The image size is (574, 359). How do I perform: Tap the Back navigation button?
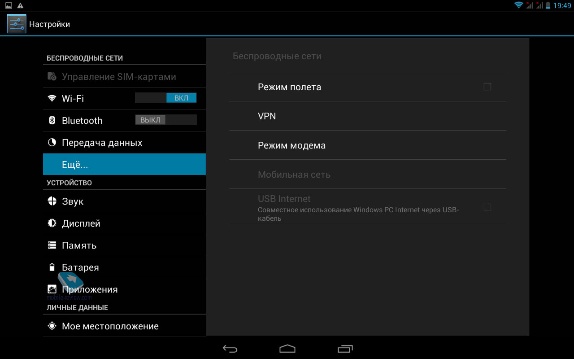[x=230, y=349]
